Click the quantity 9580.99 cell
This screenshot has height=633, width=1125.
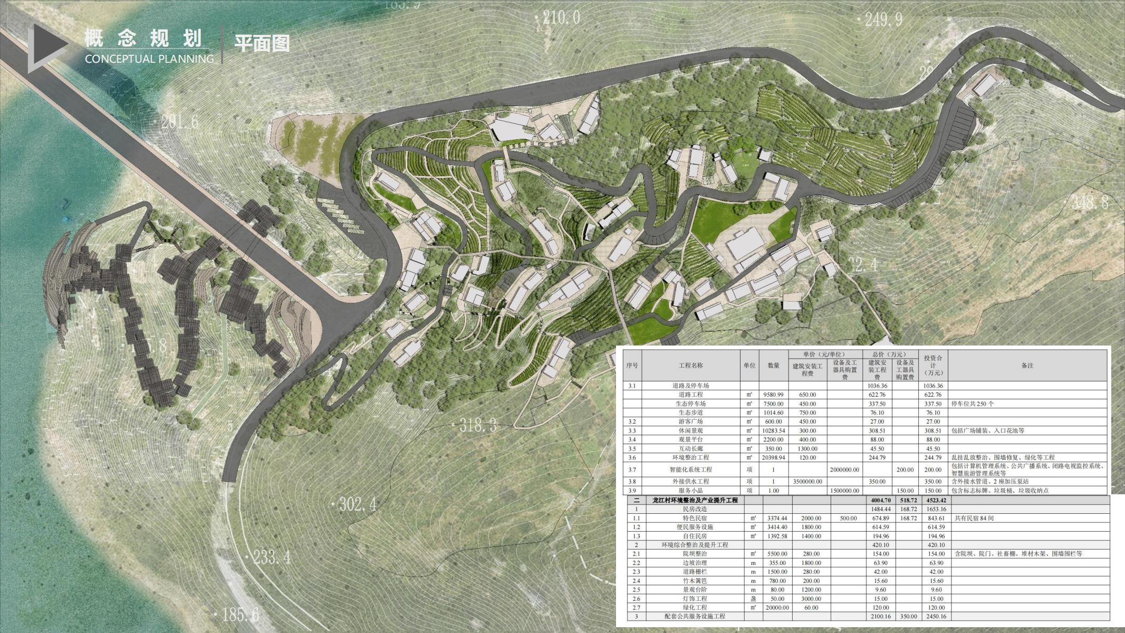click(x=773, y=395)
